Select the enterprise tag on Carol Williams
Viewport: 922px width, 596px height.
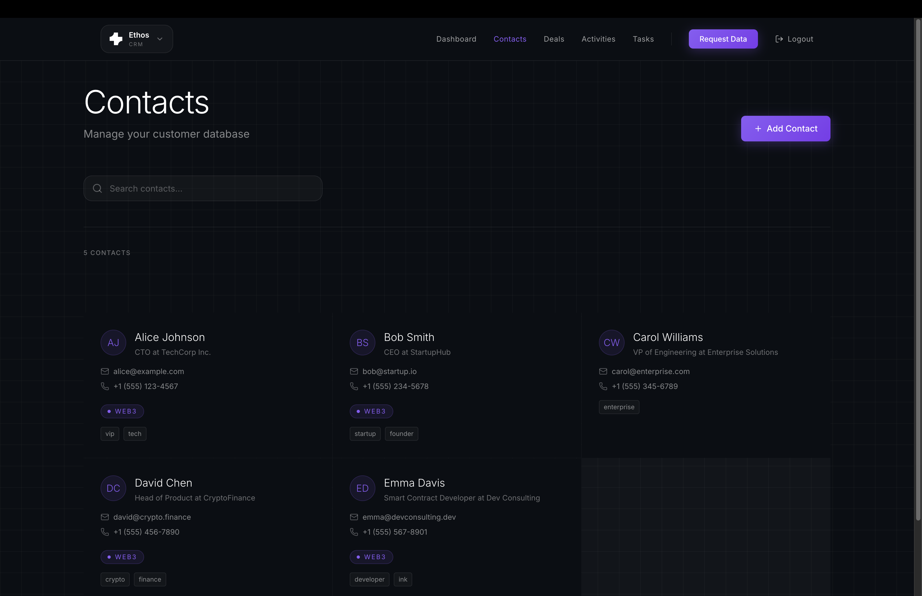(x=619, y=407)
